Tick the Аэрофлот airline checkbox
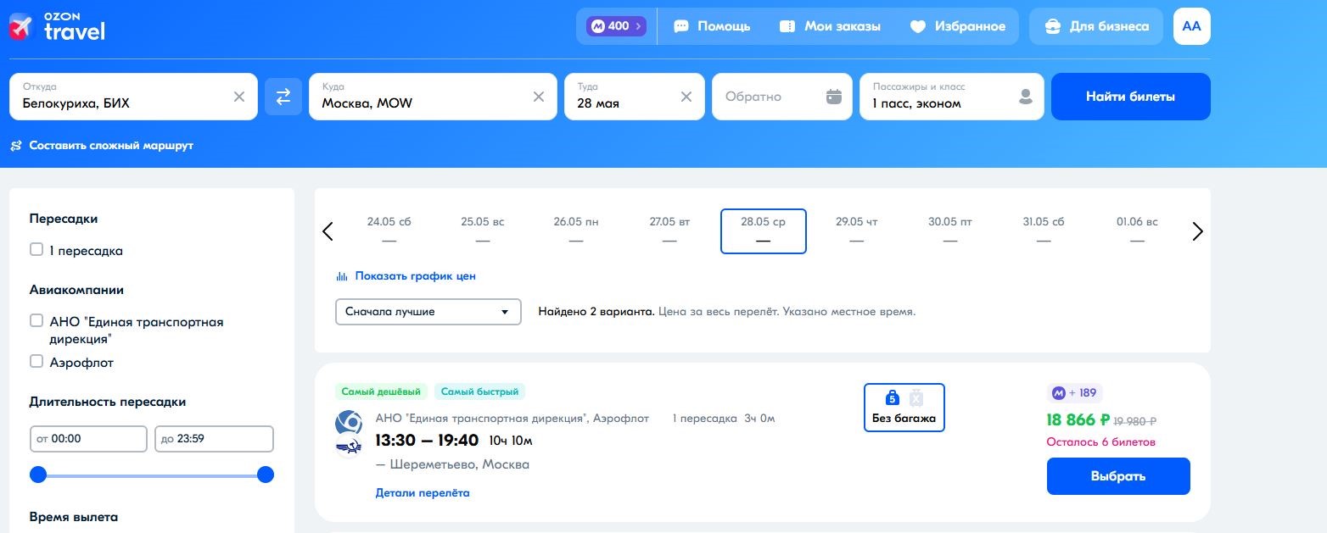The height and width of the screenshot is (533, 1327). (x=36, y=362)
